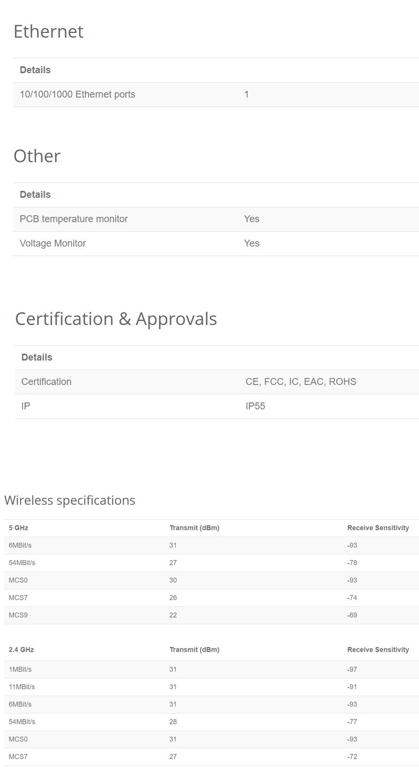The image size is (419, 781).
Task: Select "Yes" in the Voltage Monitor row
Action: tap(252, 243)
